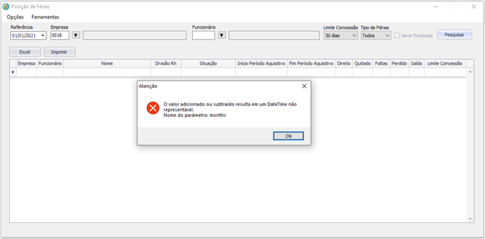Image resolution: width=485 pixels, height=239 pixels.
Task: Click the Limite Concessão column header
Action: click(445, 63)
